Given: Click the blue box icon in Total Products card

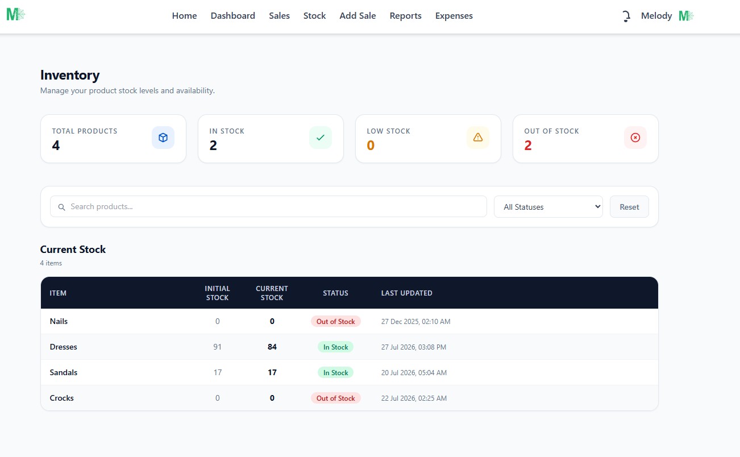Looking at the screenshot, I should [163, 138].
